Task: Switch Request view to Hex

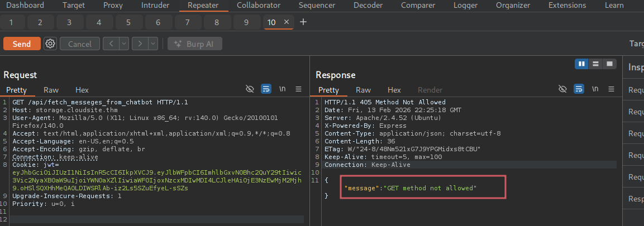Action: pyautogui.click(x=82, y=90)
